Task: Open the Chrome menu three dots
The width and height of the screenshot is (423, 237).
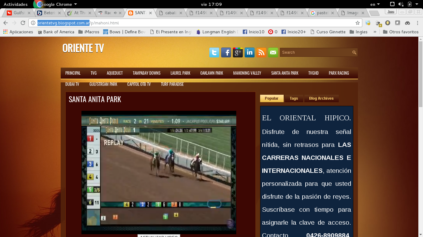Action: [417, 23]
